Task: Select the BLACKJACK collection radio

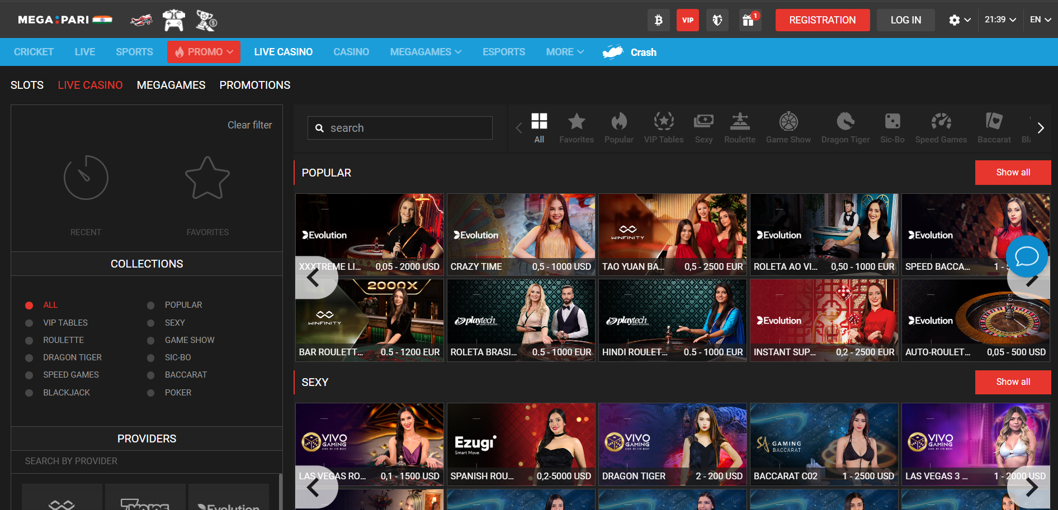Action: [x=29, y=393]
